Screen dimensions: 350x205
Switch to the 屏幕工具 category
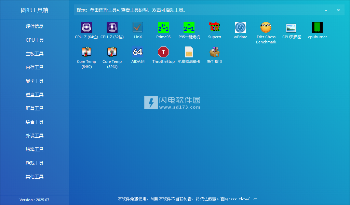[x=35, y=108]
